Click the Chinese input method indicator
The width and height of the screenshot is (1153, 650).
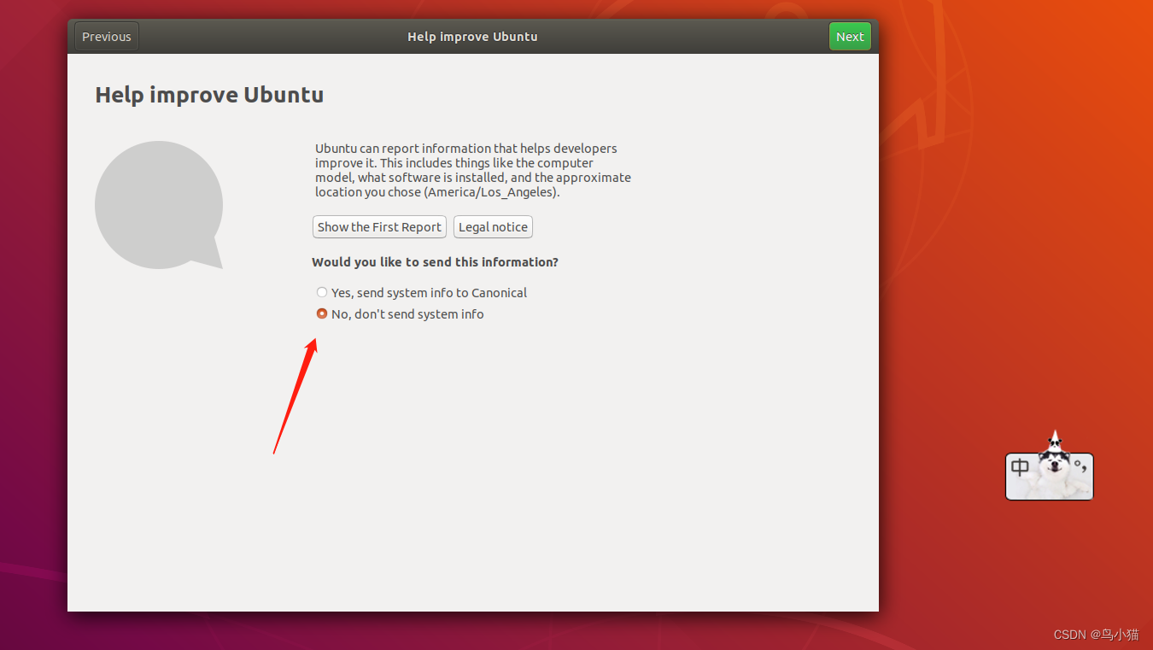[1020, 468]
